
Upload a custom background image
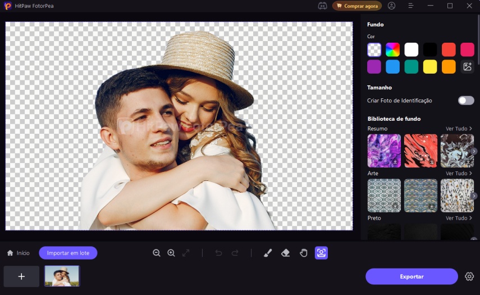point(467,67)
